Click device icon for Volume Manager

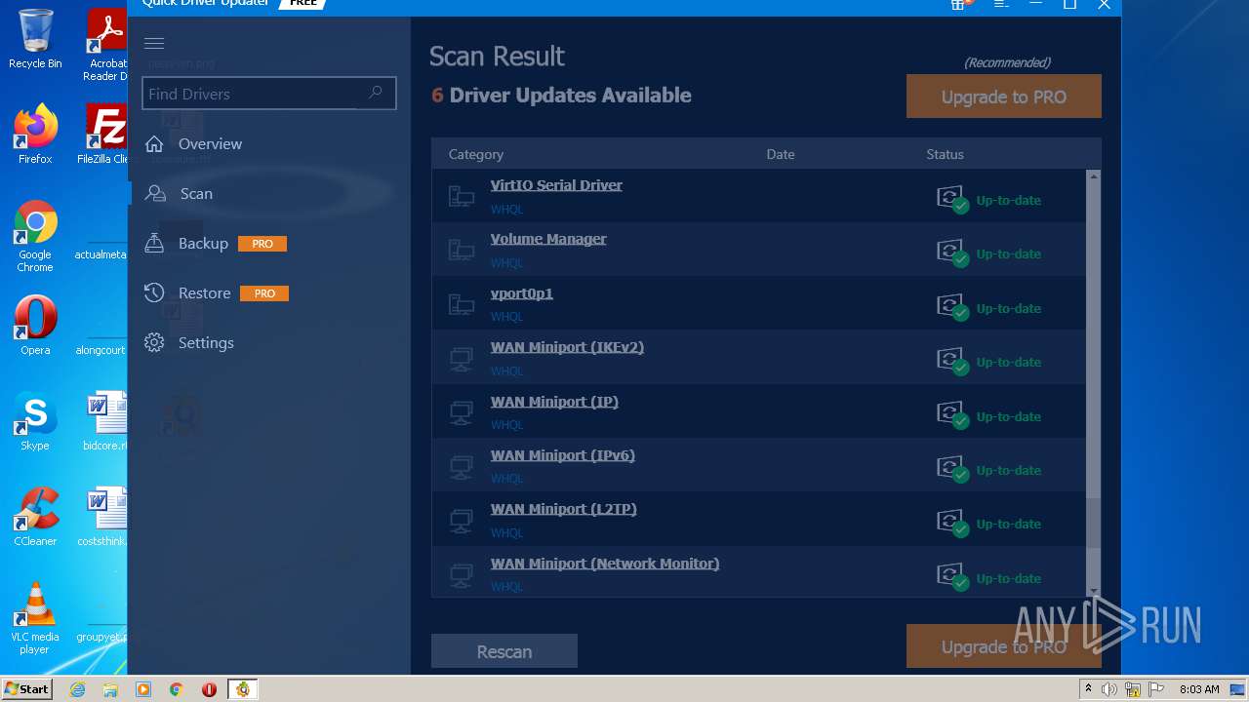point(462,251)
